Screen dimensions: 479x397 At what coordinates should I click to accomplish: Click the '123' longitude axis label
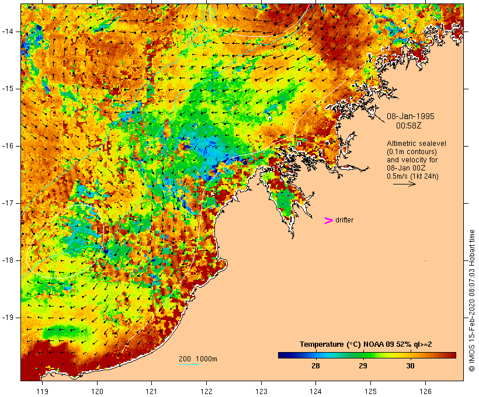coord(261,391)
